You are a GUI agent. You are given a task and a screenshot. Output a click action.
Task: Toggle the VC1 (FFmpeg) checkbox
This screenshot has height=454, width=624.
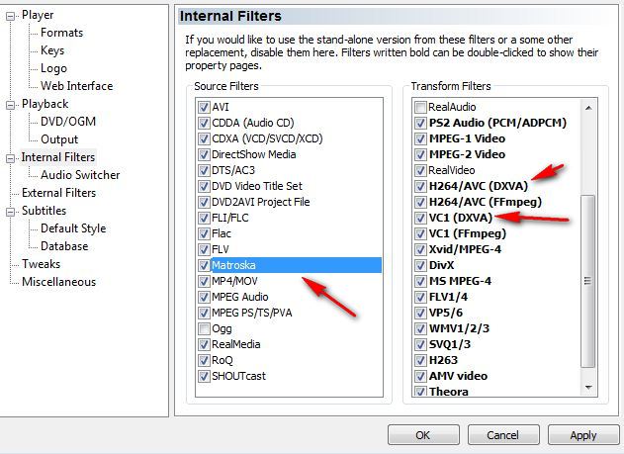coord(420,233)
